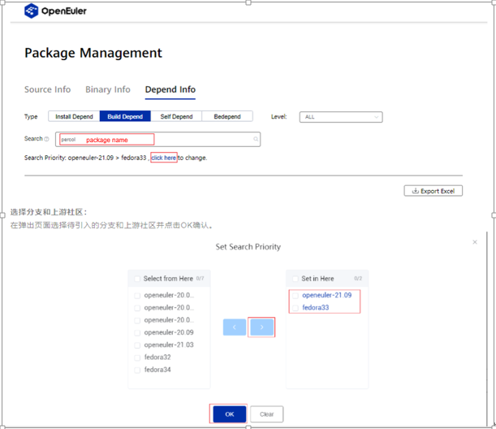Confirm with the OK button
The height and width of the screenshot is (429, 496).
[x=229, y=414]
